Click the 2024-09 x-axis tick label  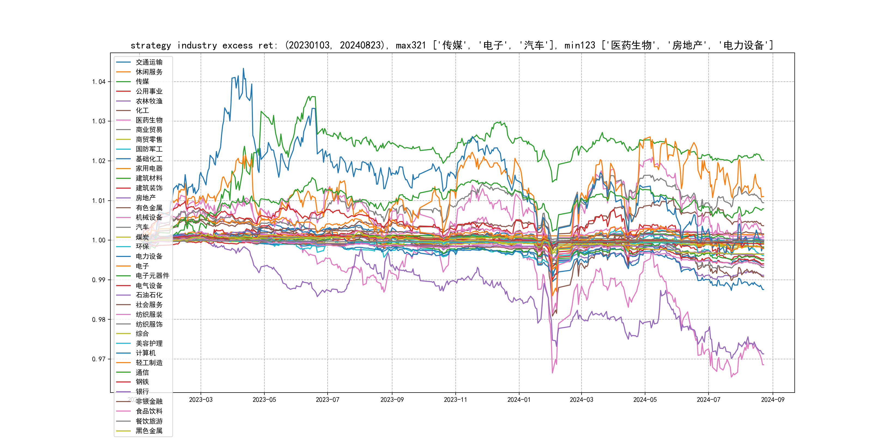(772, 400)
